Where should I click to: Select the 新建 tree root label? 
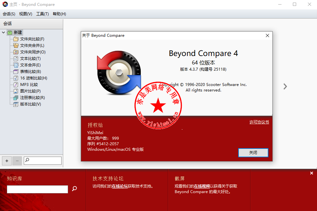click(18, 32)
